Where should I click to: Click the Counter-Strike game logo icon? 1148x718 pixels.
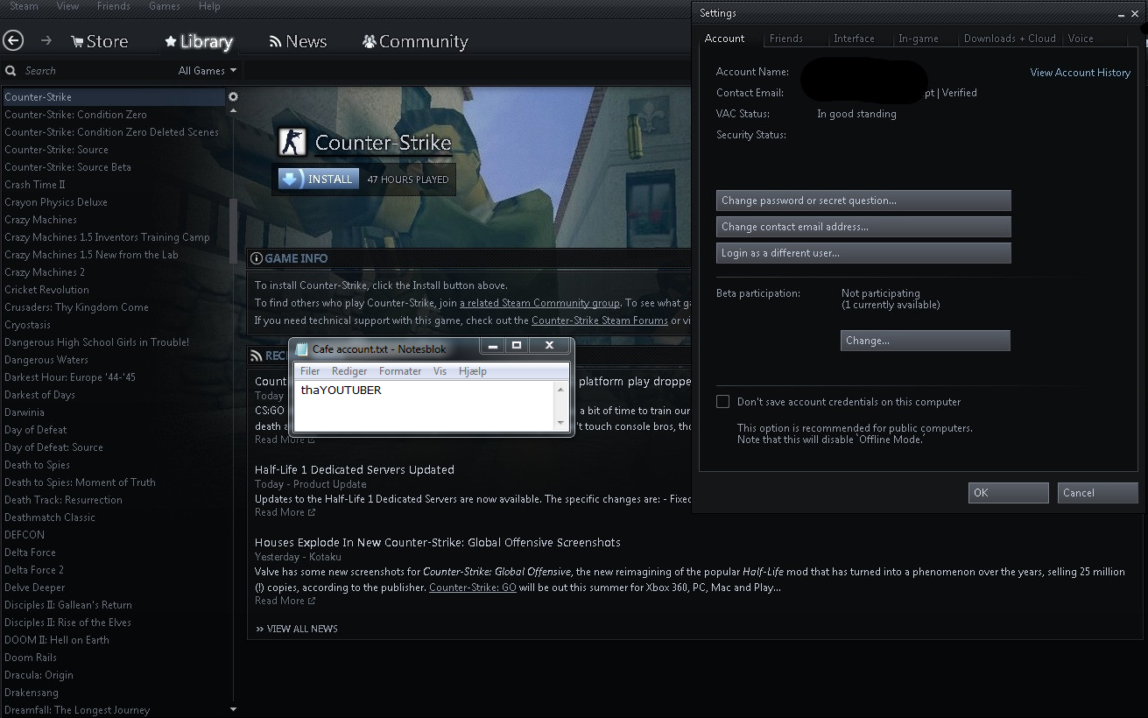point(292,142)
